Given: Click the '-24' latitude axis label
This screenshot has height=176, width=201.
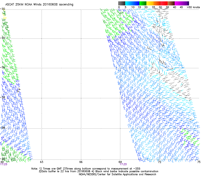Looking at the screenshot, I should click(x=2, y=67).
